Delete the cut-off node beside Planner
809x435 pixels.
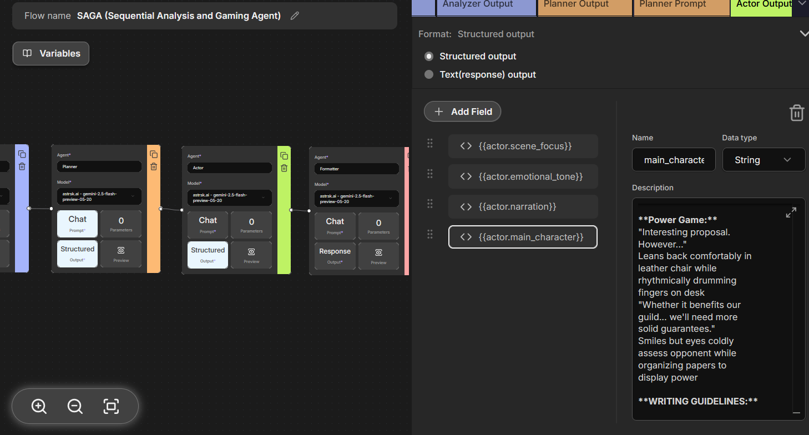[x=22, y=166]
